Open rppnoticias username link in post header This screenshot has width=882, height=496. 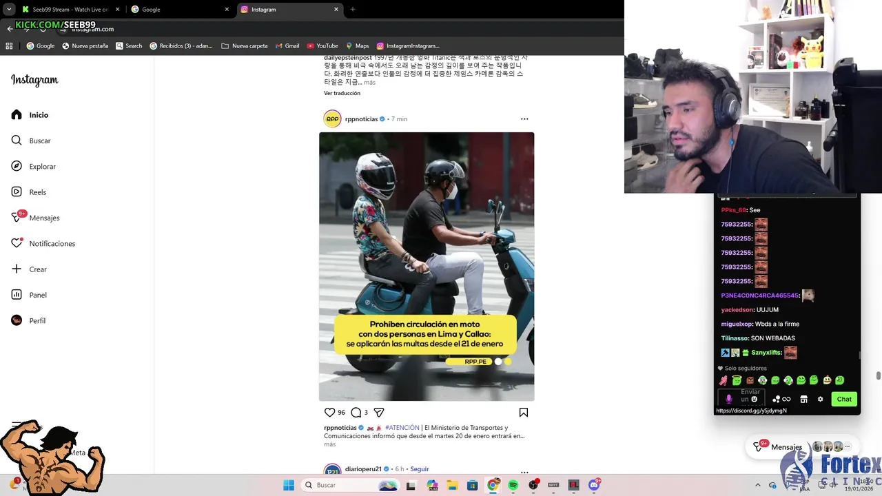click(361, 119)
